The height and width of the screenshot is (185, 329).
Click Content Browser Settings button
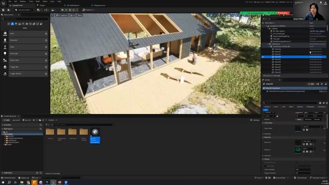255,120
